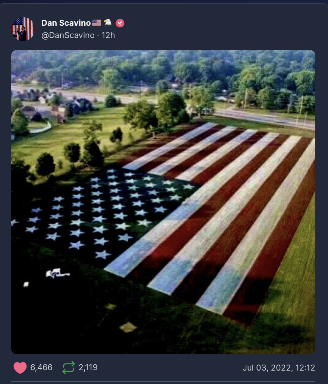Open the Dan Scavino display name
The image size is (328, 384).
tap(66, 23)
